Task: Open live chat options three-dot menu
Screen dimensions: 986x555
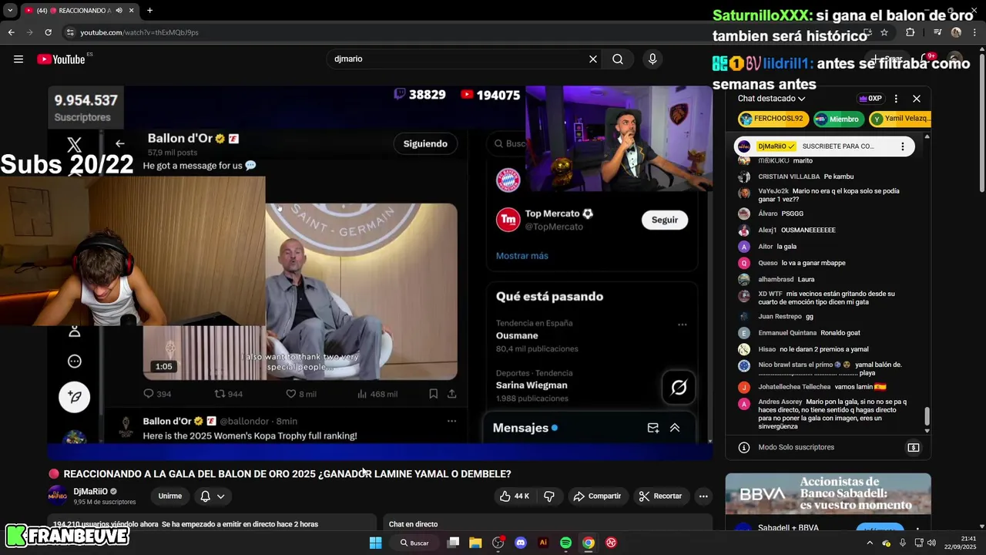Action: (x=896, y=99)
